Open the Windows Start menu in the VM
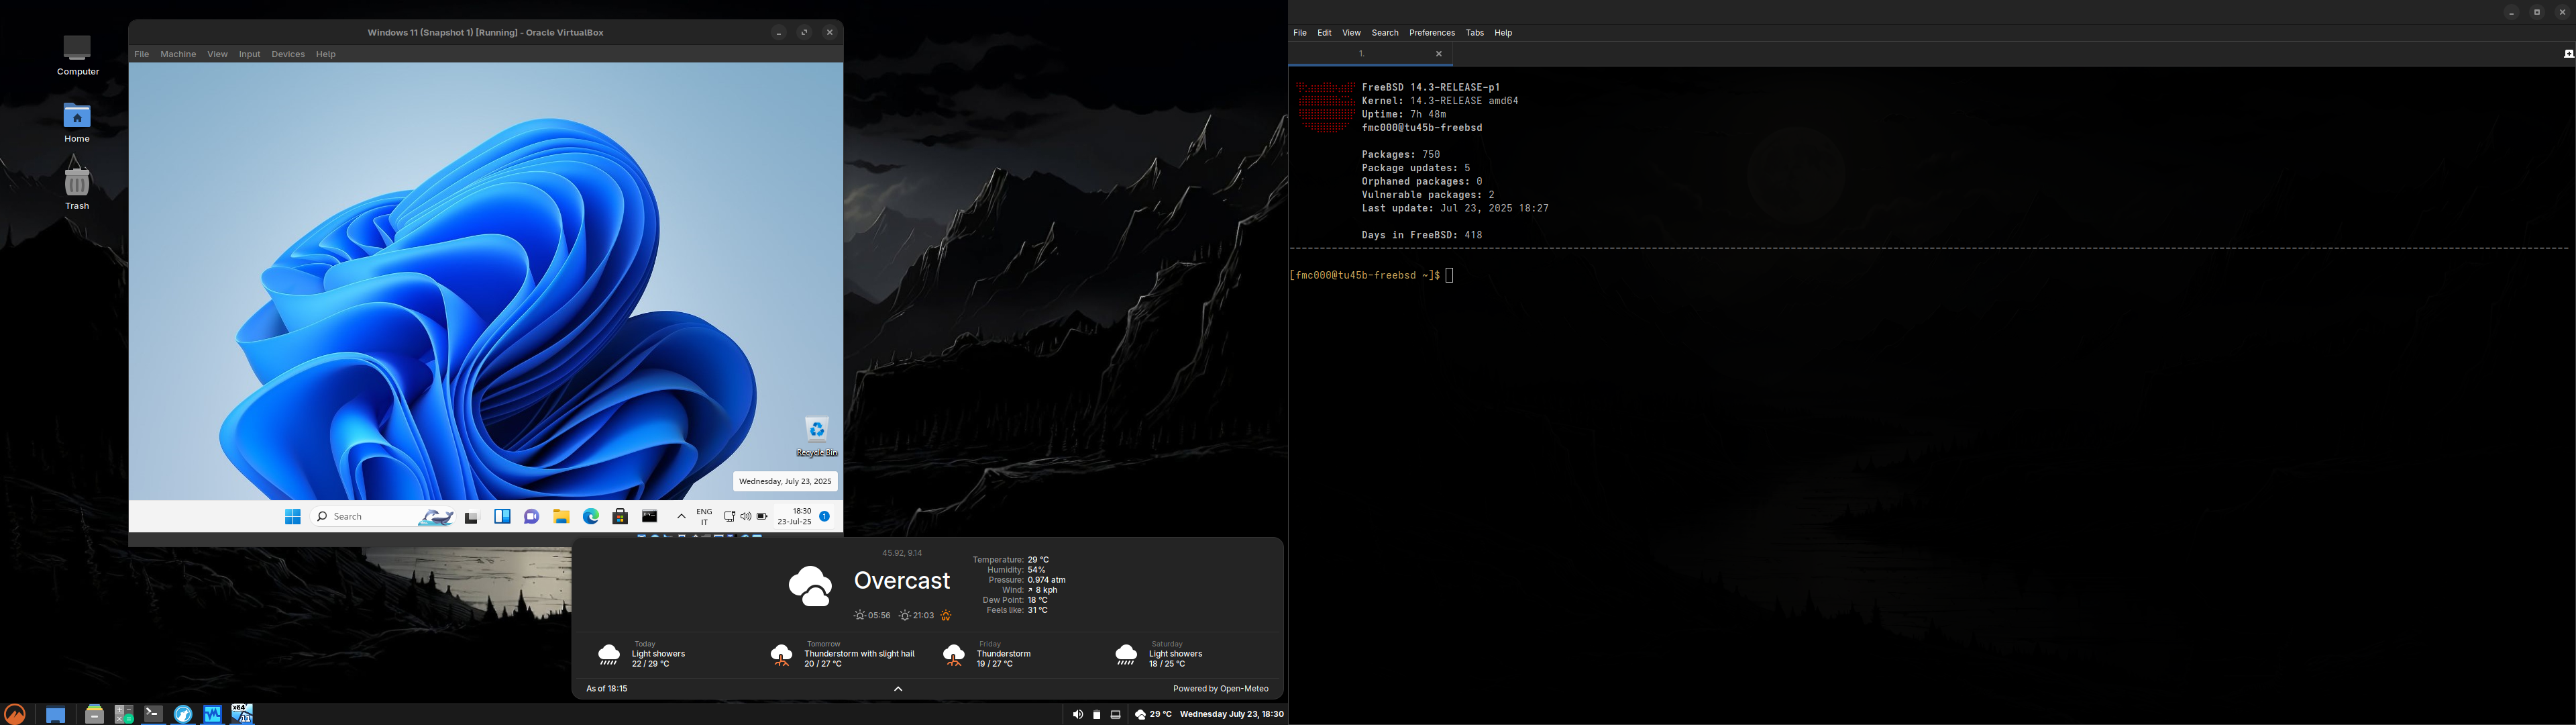 point(292,517)
